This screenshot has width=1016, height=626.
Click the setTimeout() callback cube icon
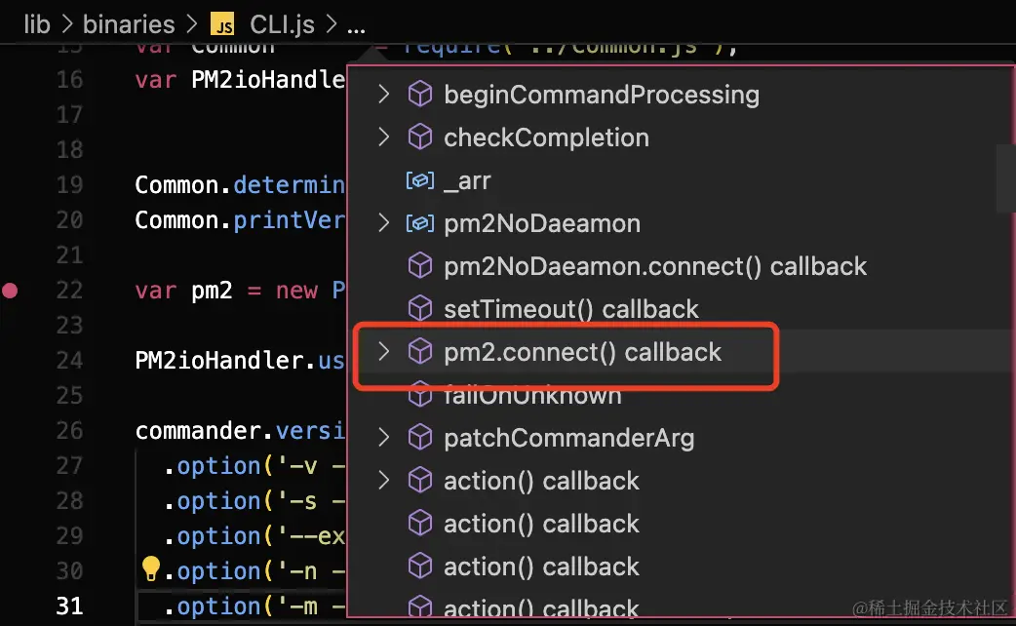420,308
